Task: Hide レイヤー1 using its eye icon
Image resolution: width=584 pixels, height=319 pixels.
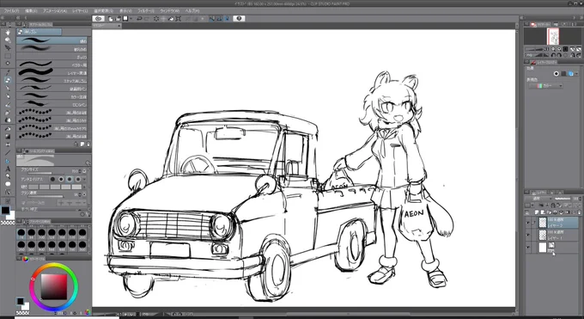Action: (528, 235)
